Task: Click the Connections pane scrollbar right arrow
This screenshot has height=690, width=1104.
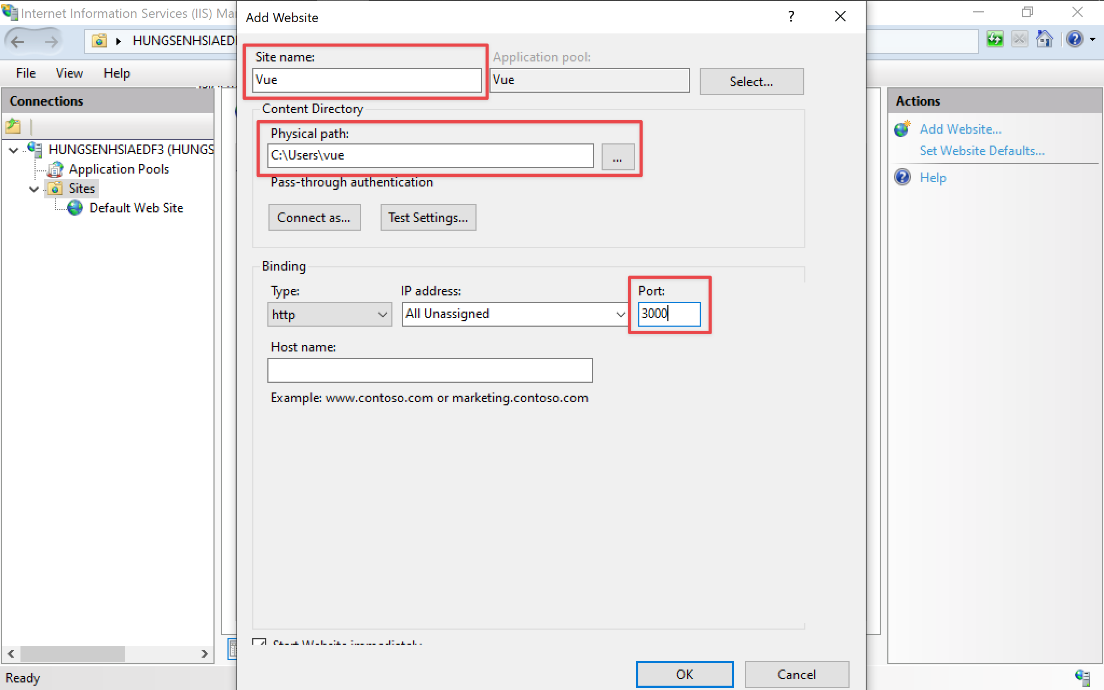Action: click(x=204, y=654)
